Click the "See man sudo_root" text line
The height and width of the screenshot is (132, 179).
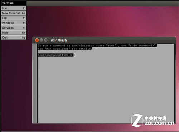[x=65, y=49]
